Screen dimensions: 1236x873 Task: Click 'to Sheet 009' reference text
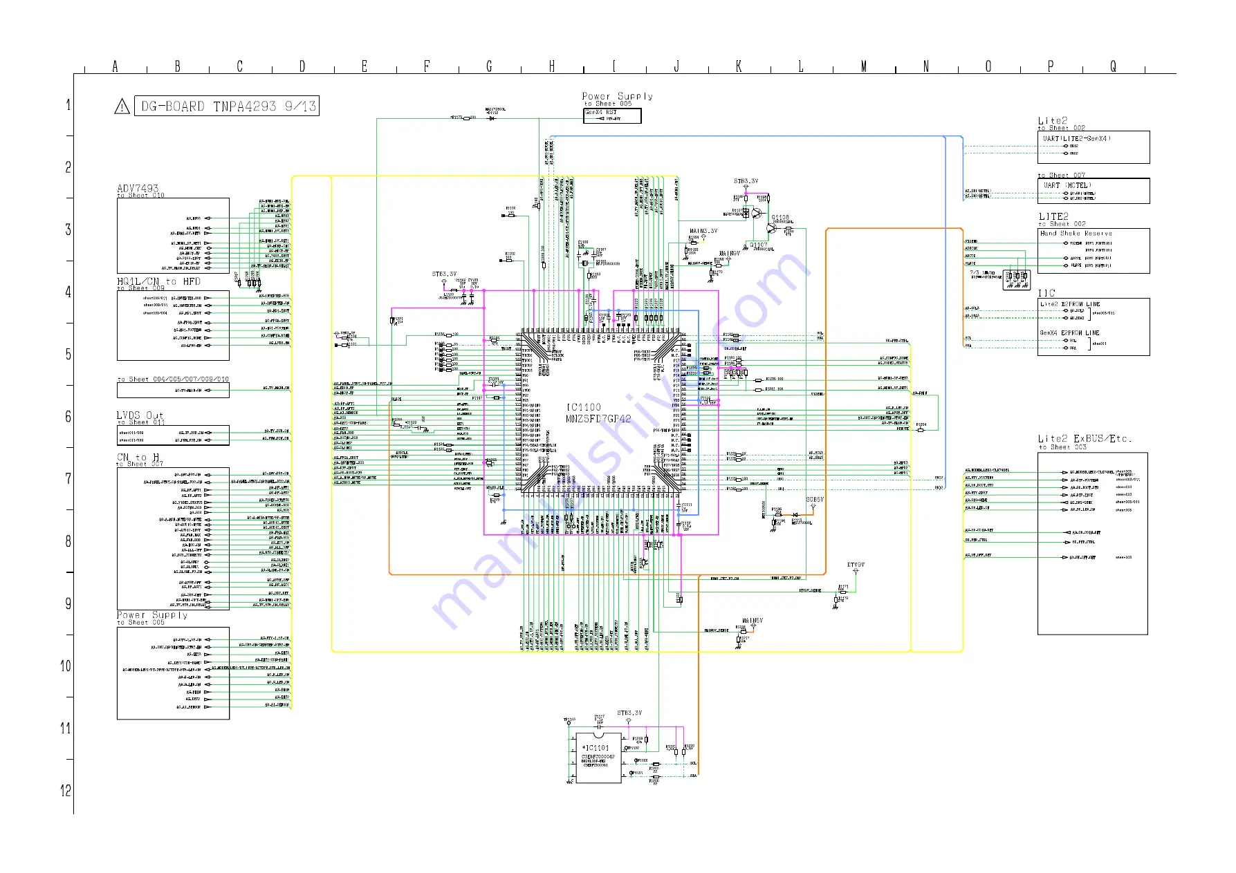(141, 288)
